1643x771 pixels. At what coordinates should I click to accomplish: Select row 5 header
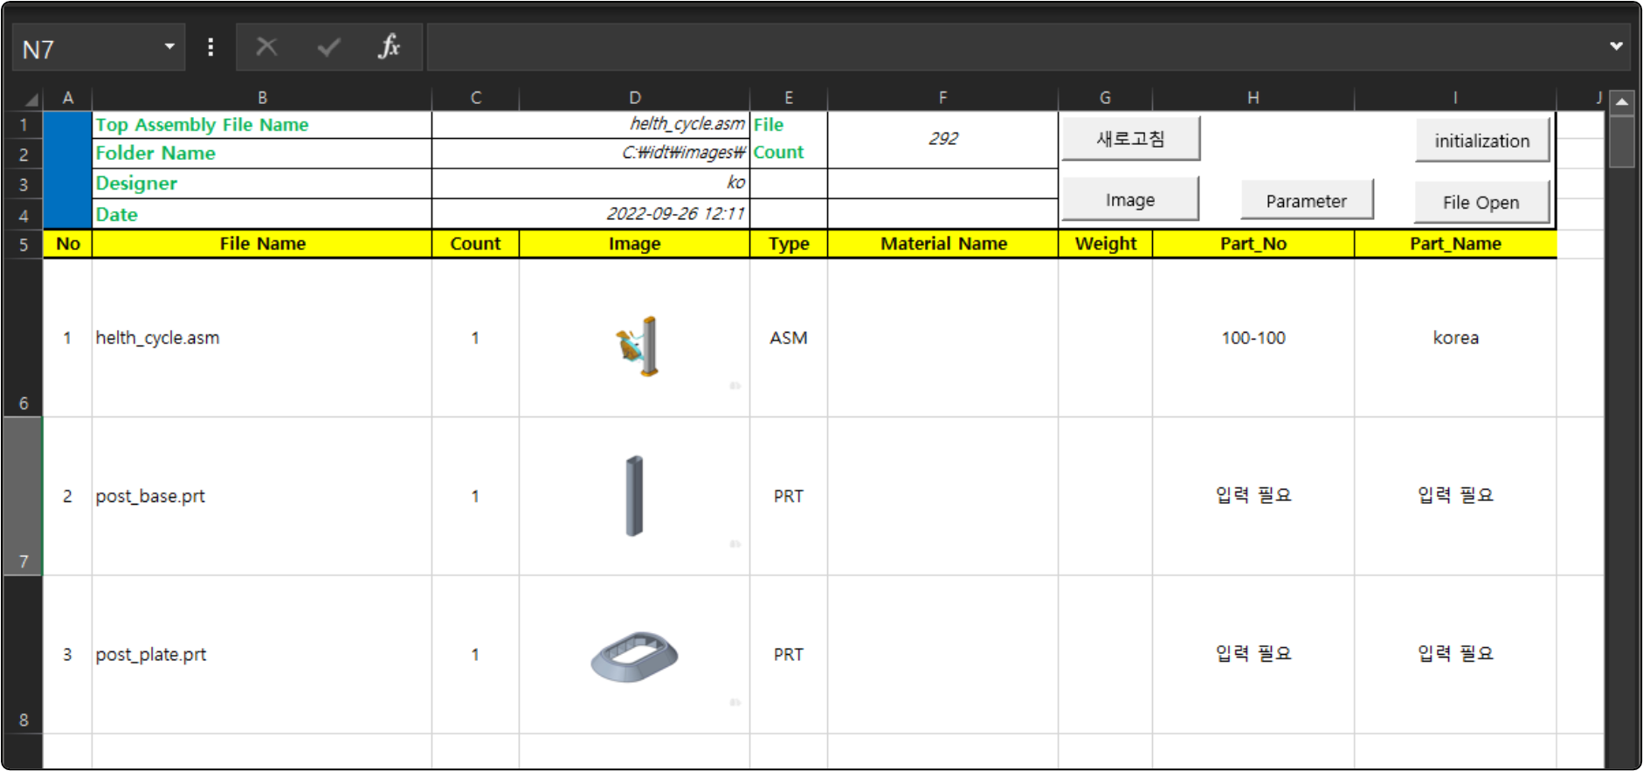tap(23, 244)
